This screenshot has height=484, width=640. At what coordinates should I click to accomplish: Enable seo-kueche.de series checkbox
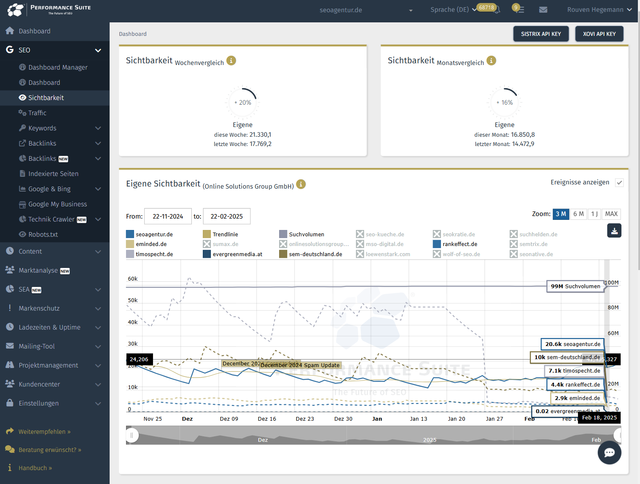pyautogui.click(x=360, y=234)
